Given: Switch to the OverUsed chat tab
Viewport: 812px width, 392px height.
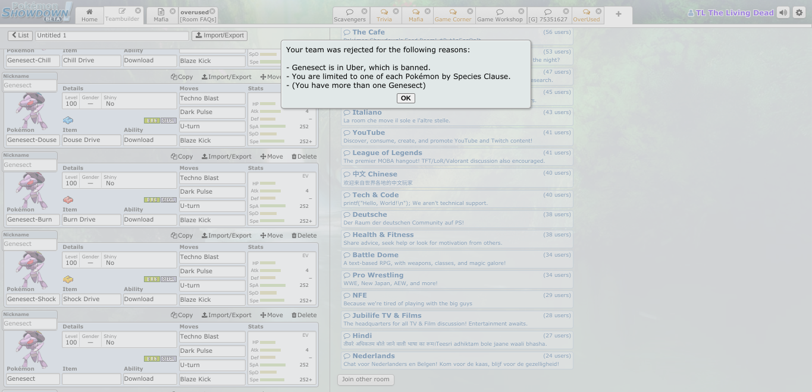Looking at the screenshot, I should (x=588, y=15).
